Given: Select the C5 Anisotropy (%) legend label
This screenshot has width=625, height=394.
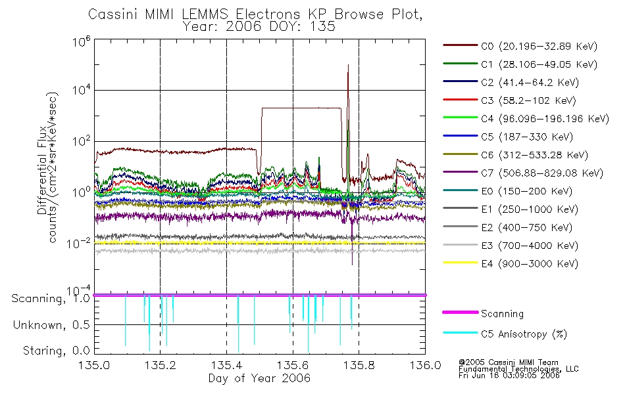Looking at the screenshot, I should (x=524, y=334).
